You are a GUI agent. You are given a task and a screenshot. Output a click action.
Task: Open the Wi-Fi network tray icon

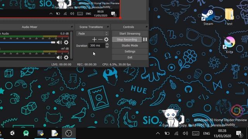(176, 134)
